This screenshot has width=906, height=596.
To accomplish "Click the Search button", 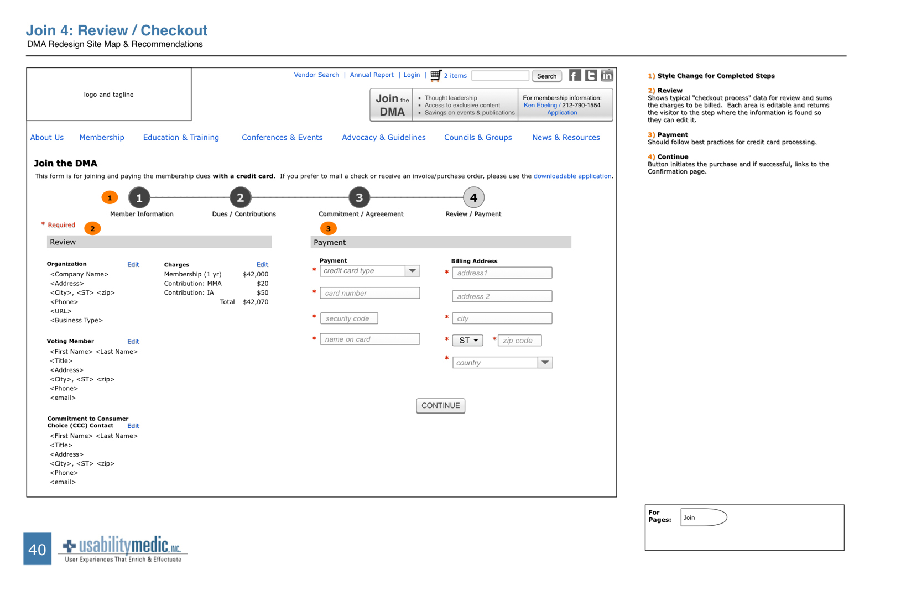I will click(547, 76).
